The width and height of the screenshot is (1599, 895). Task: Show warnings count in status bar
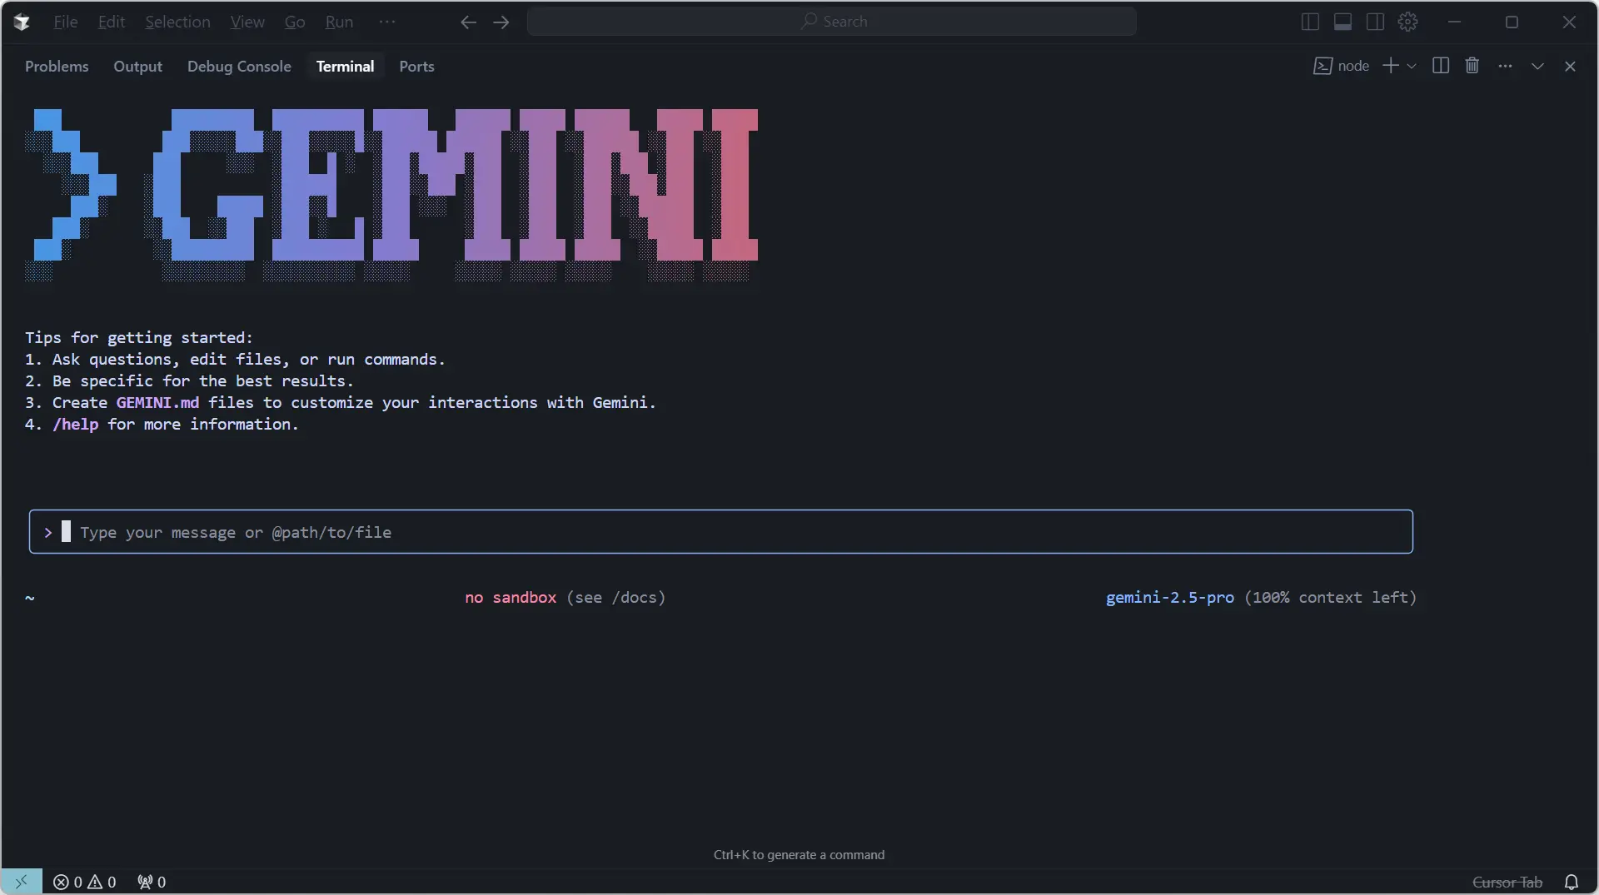coord(102,883)
